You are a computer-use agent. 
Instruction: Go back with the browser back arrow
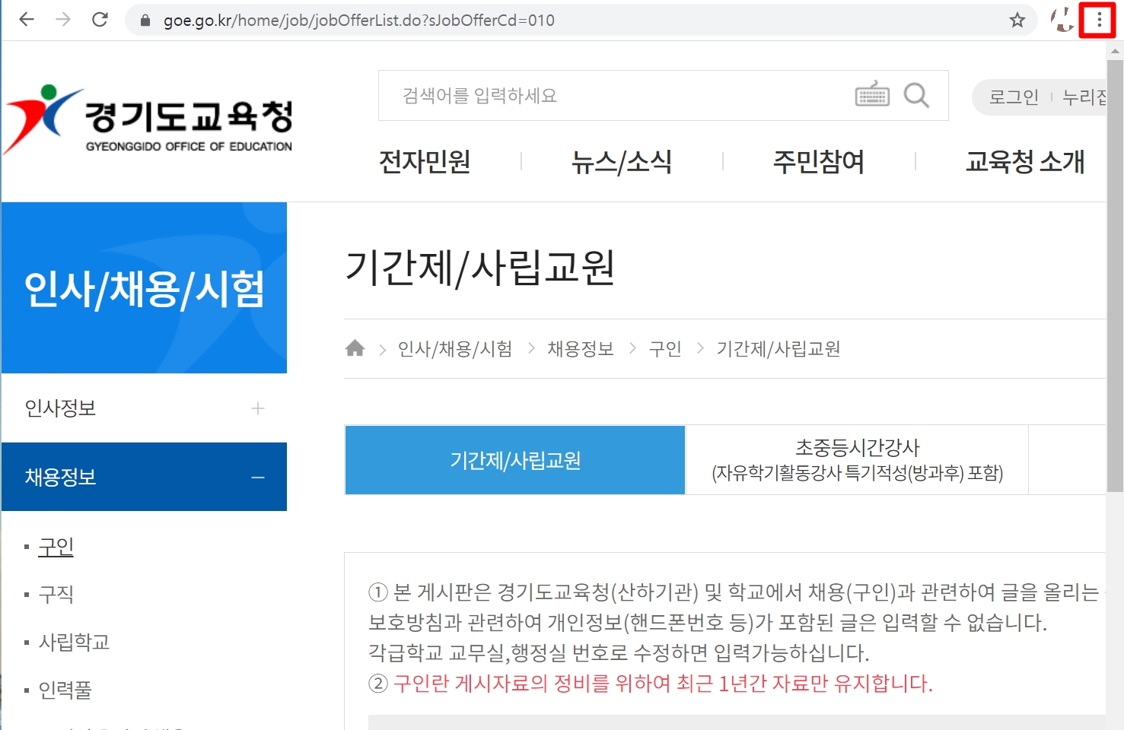click(27, 20)
